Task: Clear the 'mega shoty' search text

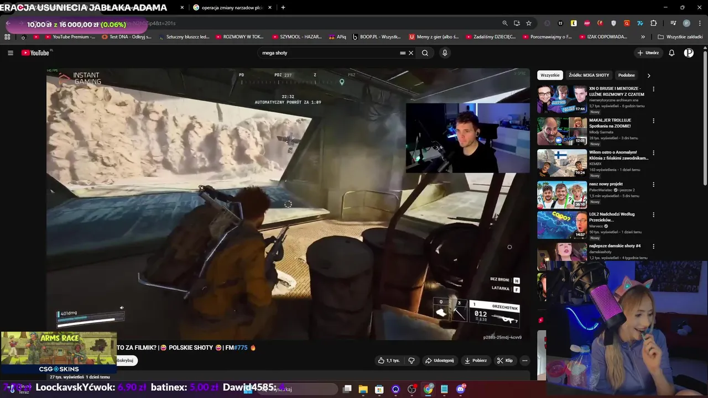Action: click(411, 53)
